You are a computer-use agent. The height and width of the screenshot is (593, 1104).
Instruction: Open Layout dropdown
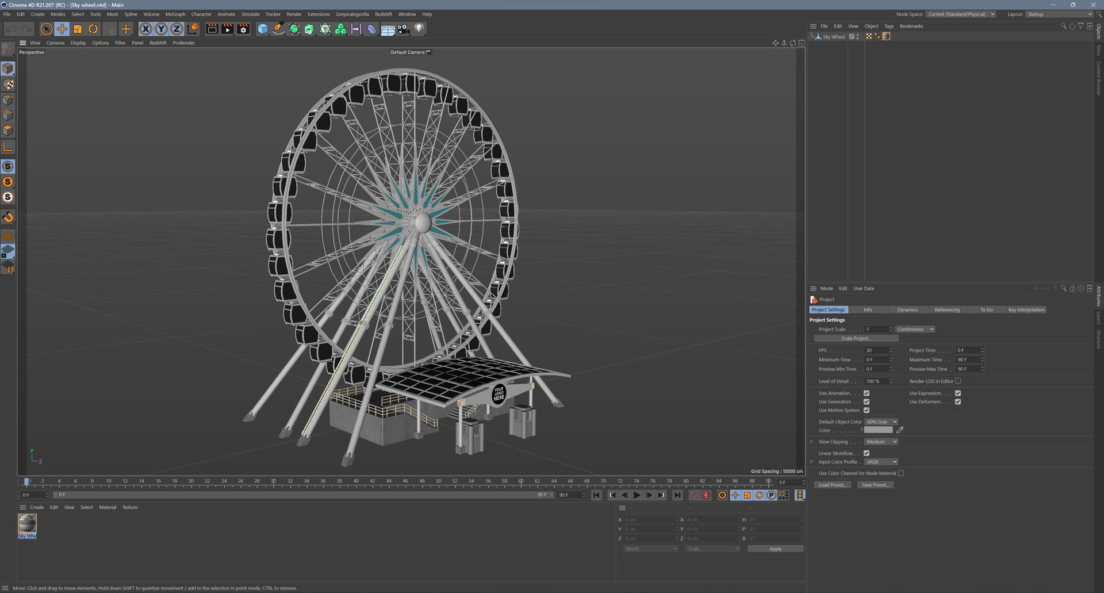tap(1059, 14)
